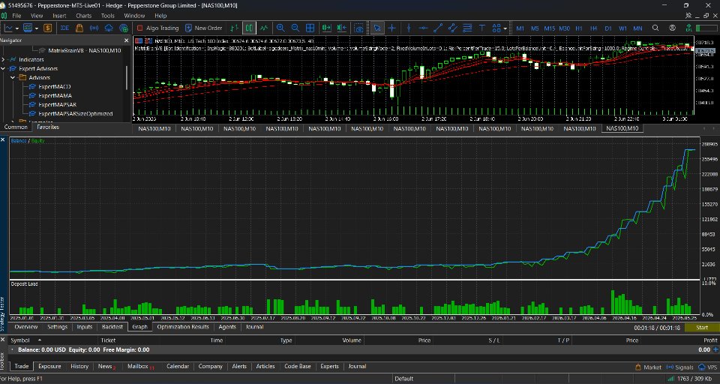Click the zoom in magnifier icon
The height and width of the screenshot is (384, 720).
pyautogui.click(x=280, y=28)
